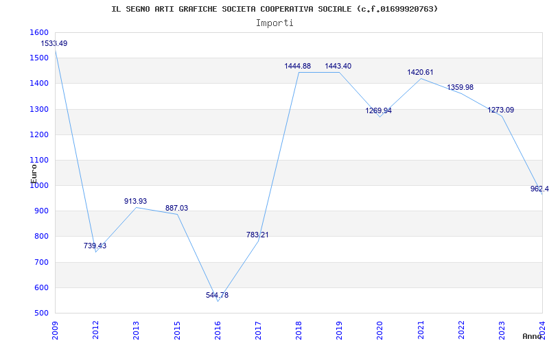The height and width of the screenshot is (343, 549).
Task: Click the x-axis year 2023
Action: click(502, 330)
